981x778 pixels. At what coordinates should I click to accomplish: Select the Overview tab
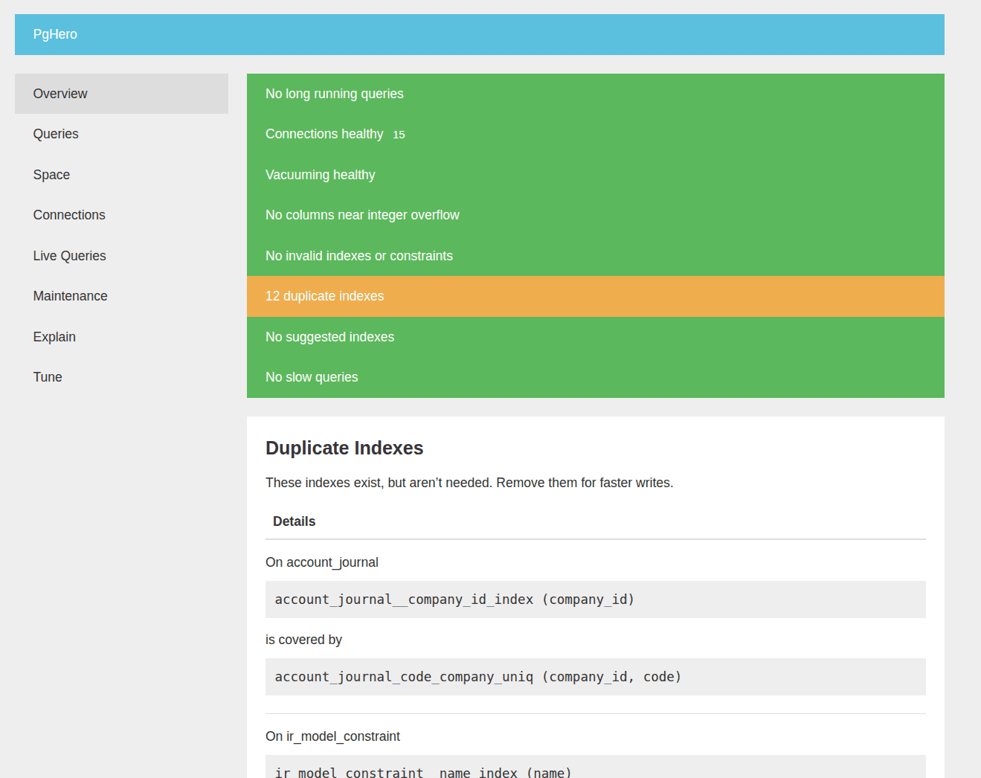coord(59,94)
